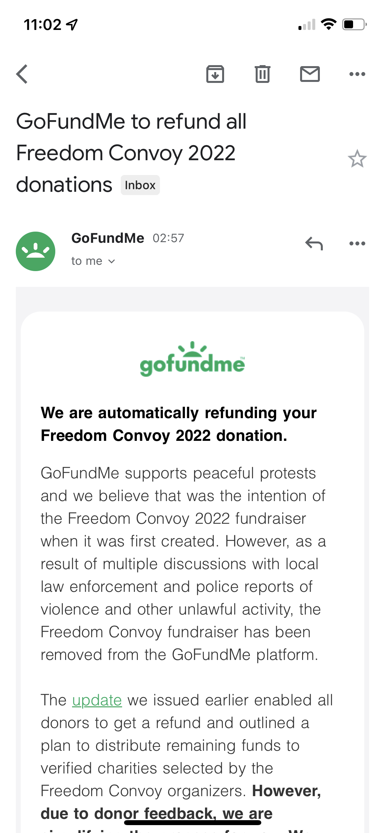Viewport: 385px width, 833px height.
Task: Tap the 11:02 status bar clock
Action: click(42, 25)
